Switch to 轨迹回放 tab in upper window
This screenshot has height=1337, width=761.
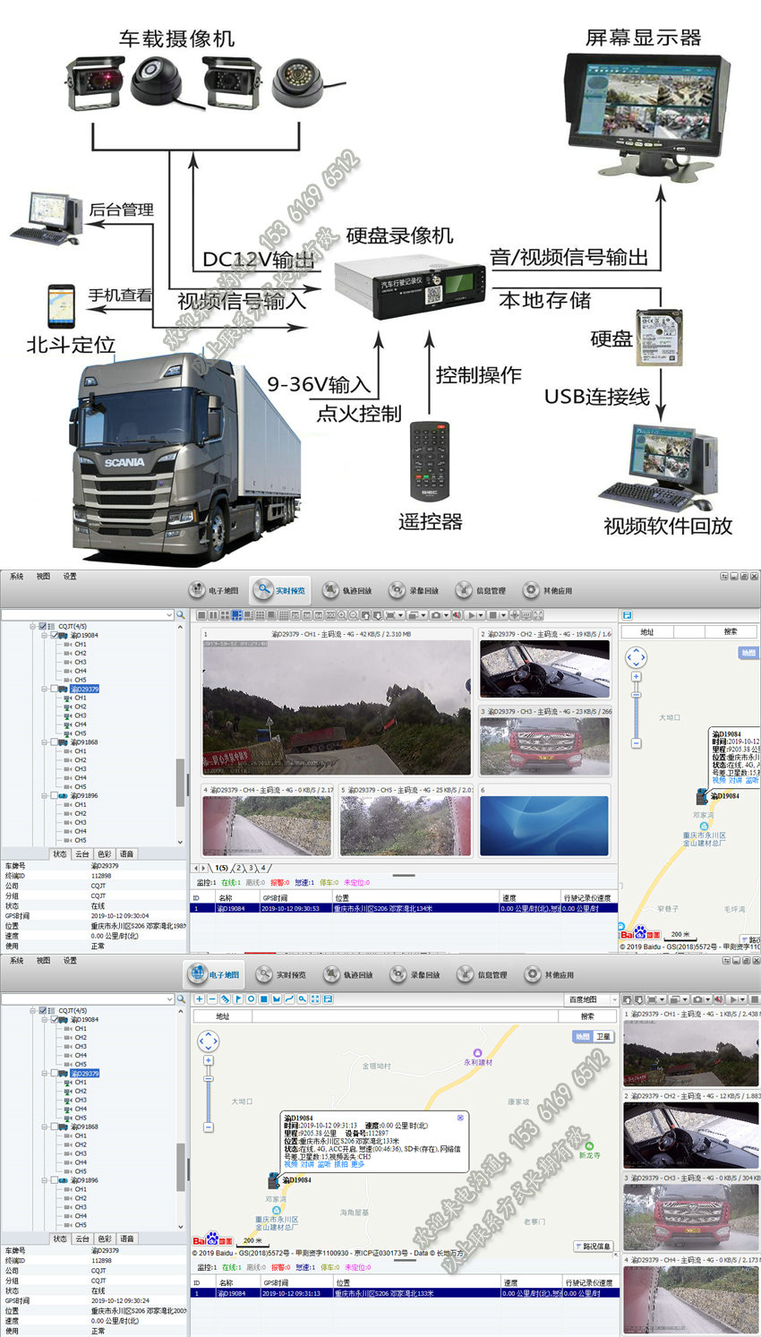347,590
